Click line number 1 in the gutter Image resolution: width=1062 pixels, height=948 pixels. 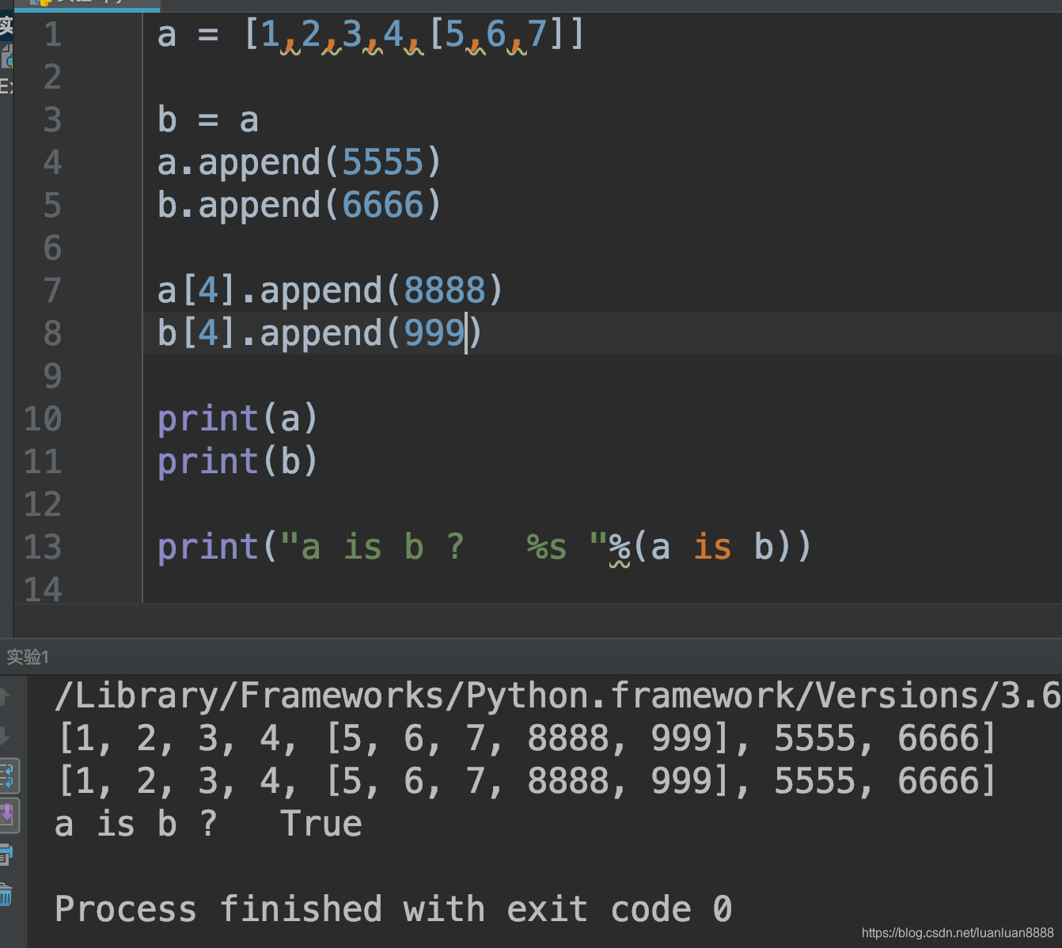[52, 35]
